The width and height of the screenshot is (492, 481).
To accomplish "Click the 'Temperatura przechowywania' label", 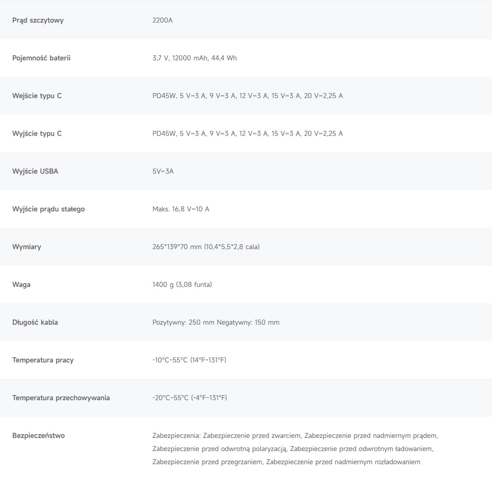I will coord(61,398).
